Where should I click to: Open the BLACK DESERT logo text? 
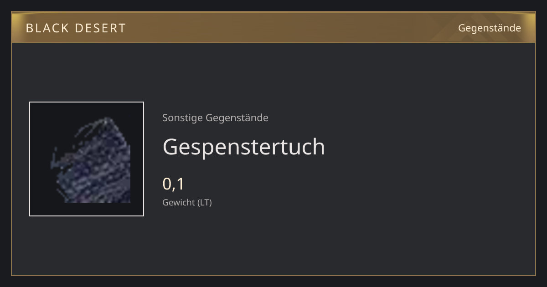tap(76, 28)
